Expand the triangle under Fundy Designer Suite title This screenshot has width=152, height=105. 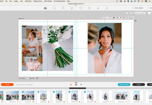(76, 6)
